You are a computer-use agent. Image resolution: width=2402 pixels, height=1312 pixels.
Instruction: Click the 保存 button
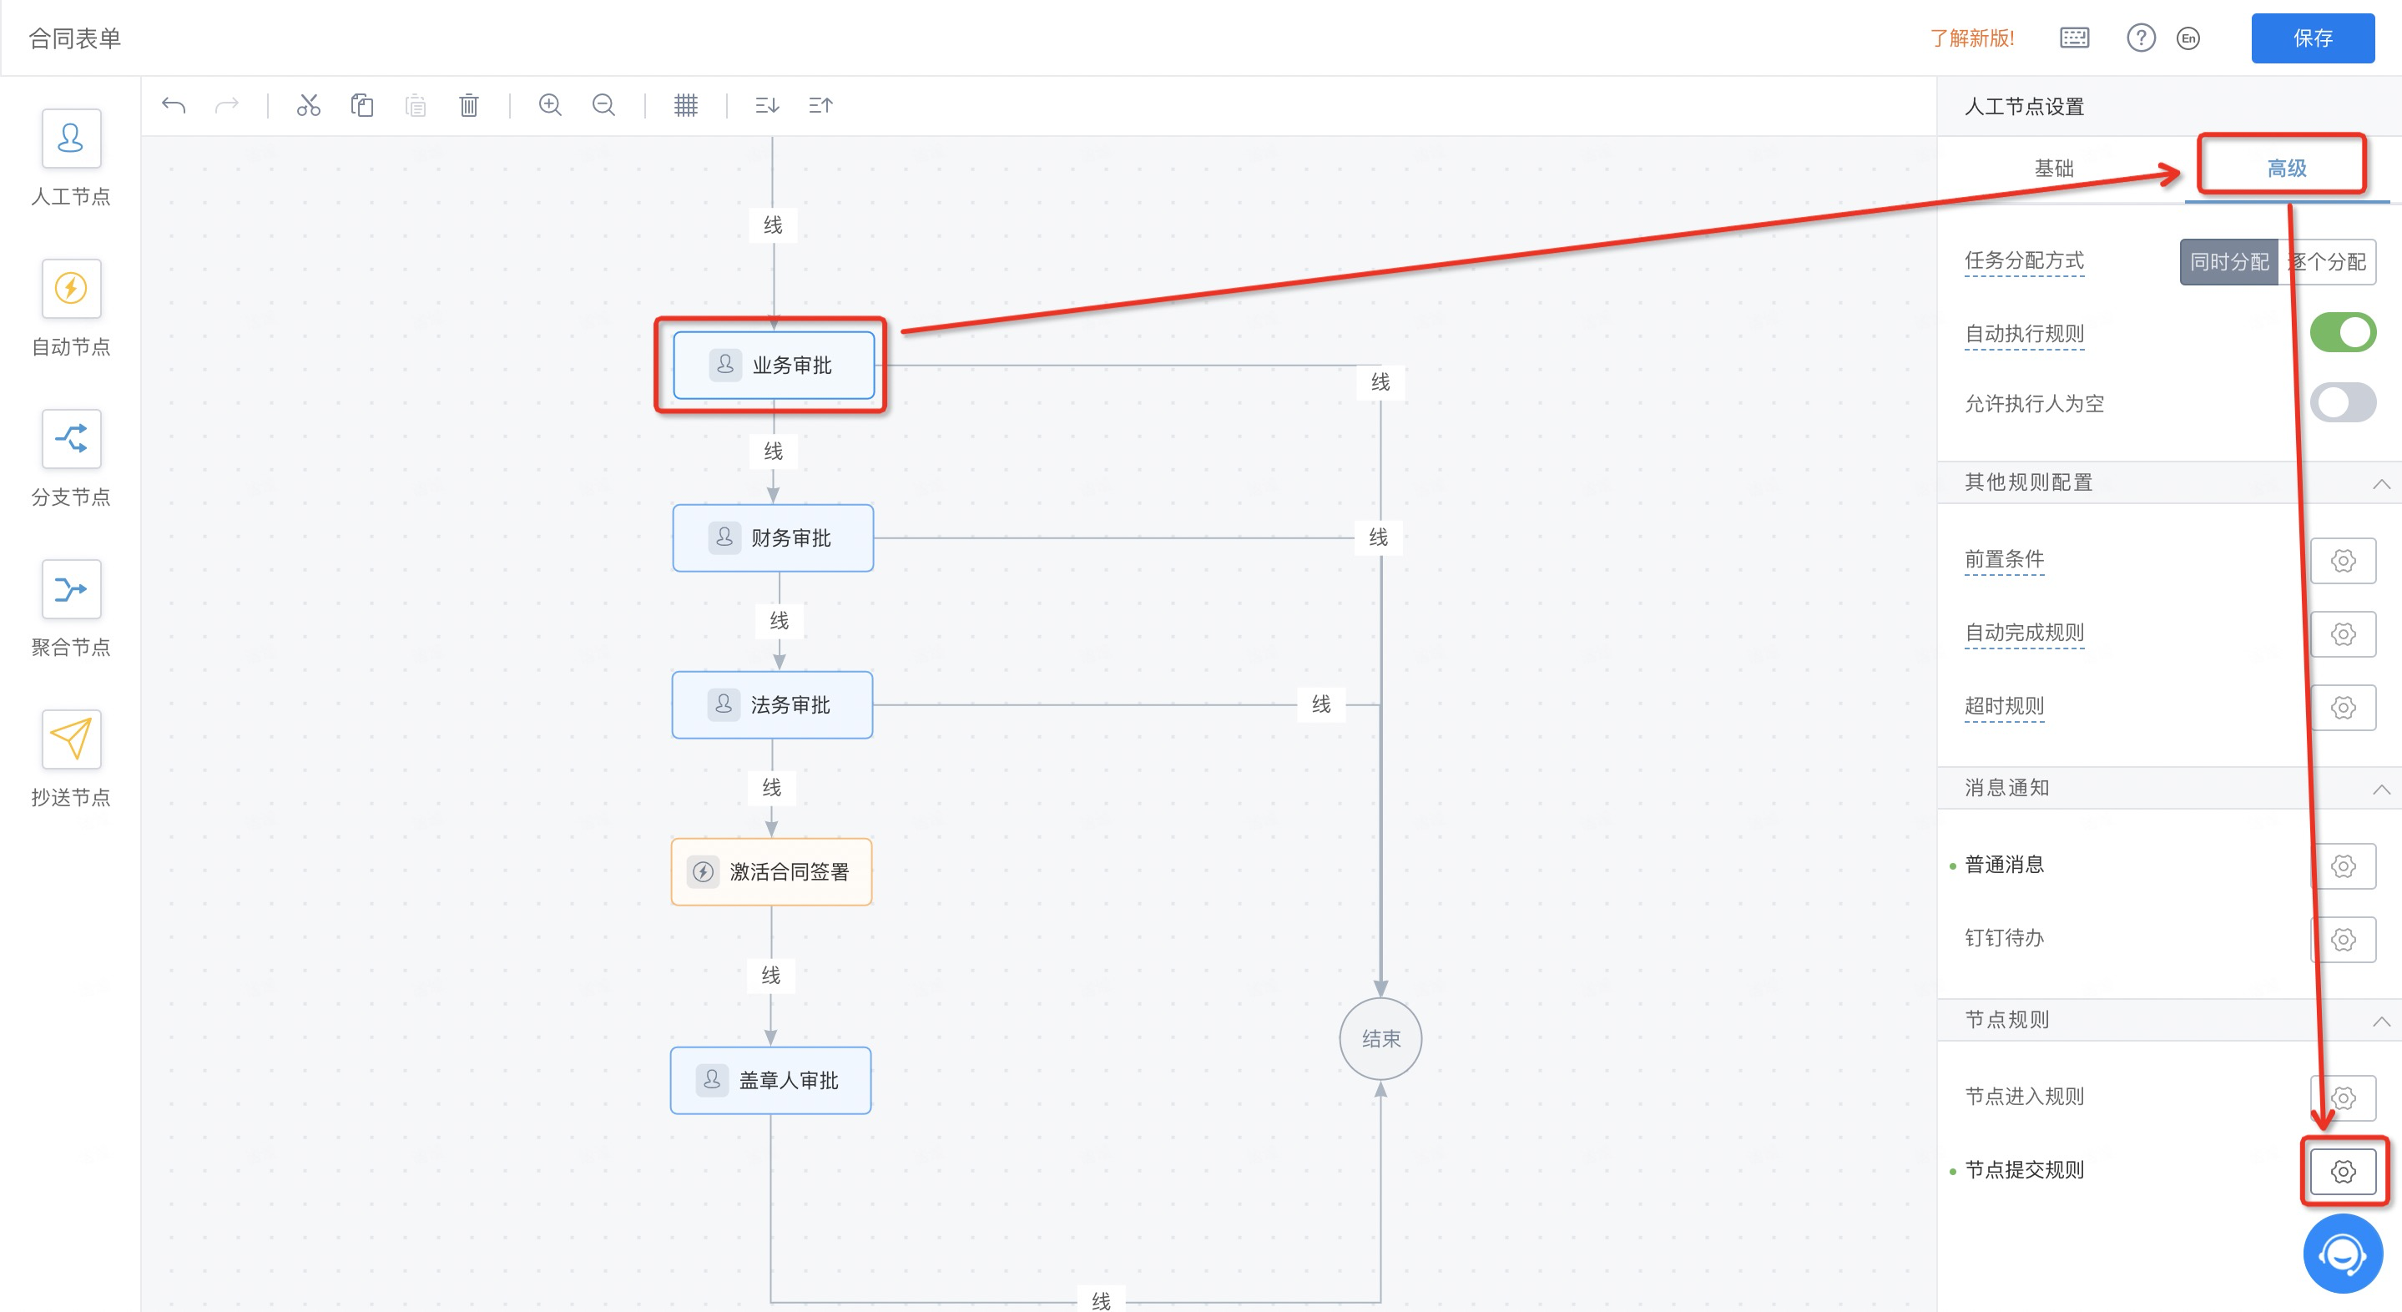point(2312,38)
